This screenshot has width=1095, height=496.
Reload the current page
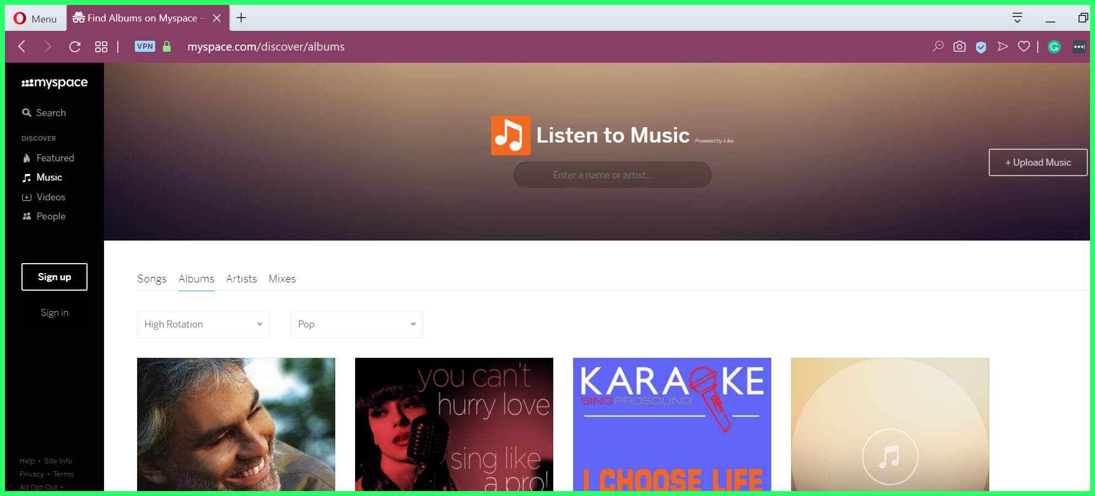click(x=75, y=47)
